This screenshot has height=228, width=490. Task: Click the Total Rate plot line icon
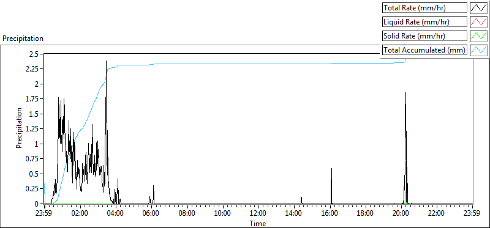[478, 8]
